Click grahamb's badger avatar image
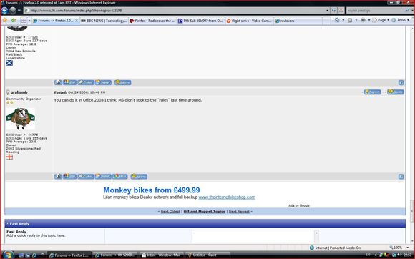 20,119
